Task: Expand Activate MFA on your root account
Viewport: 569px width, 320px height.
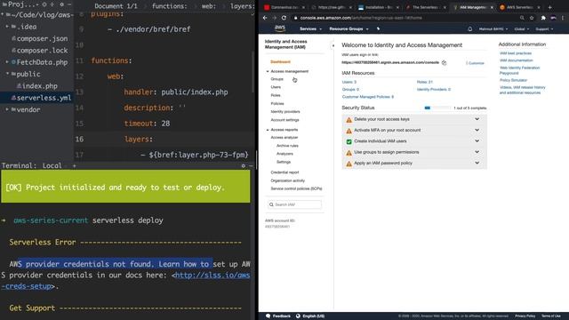Action: pos(477,130)
